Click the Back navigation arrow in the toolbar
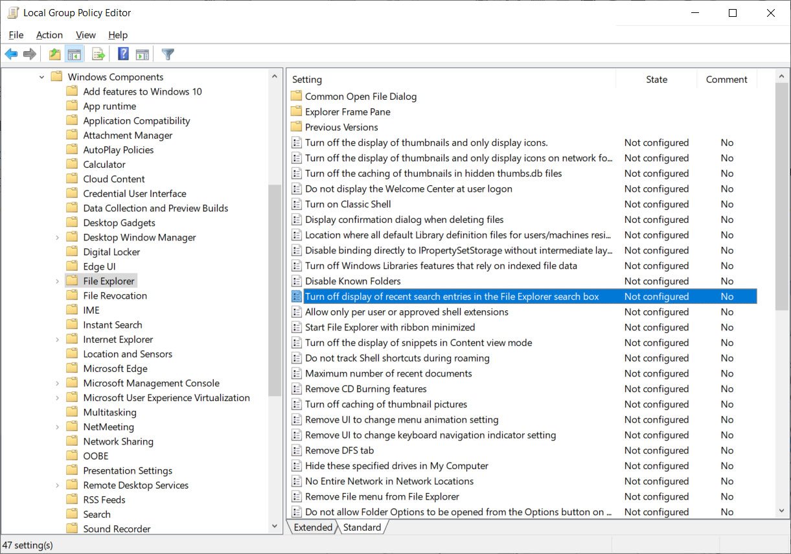The height and width of the screenshot is (554, 791). [10, 54]
